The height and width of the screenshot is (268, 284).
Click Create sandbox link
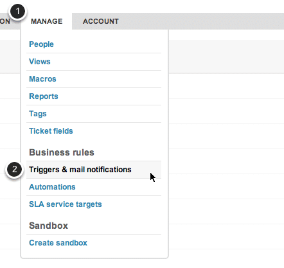pos(58,243)
